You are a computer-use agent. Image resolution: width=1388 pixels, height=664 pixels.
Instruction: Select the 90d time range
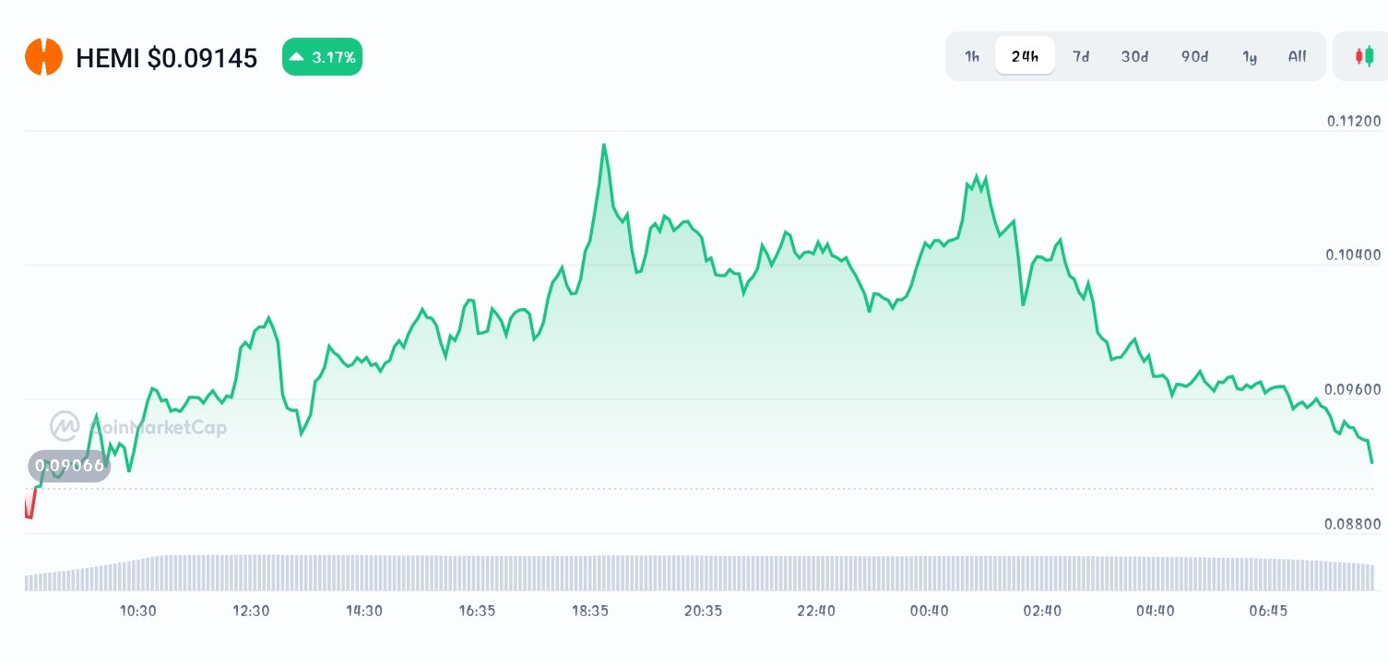pos(1194,56)
